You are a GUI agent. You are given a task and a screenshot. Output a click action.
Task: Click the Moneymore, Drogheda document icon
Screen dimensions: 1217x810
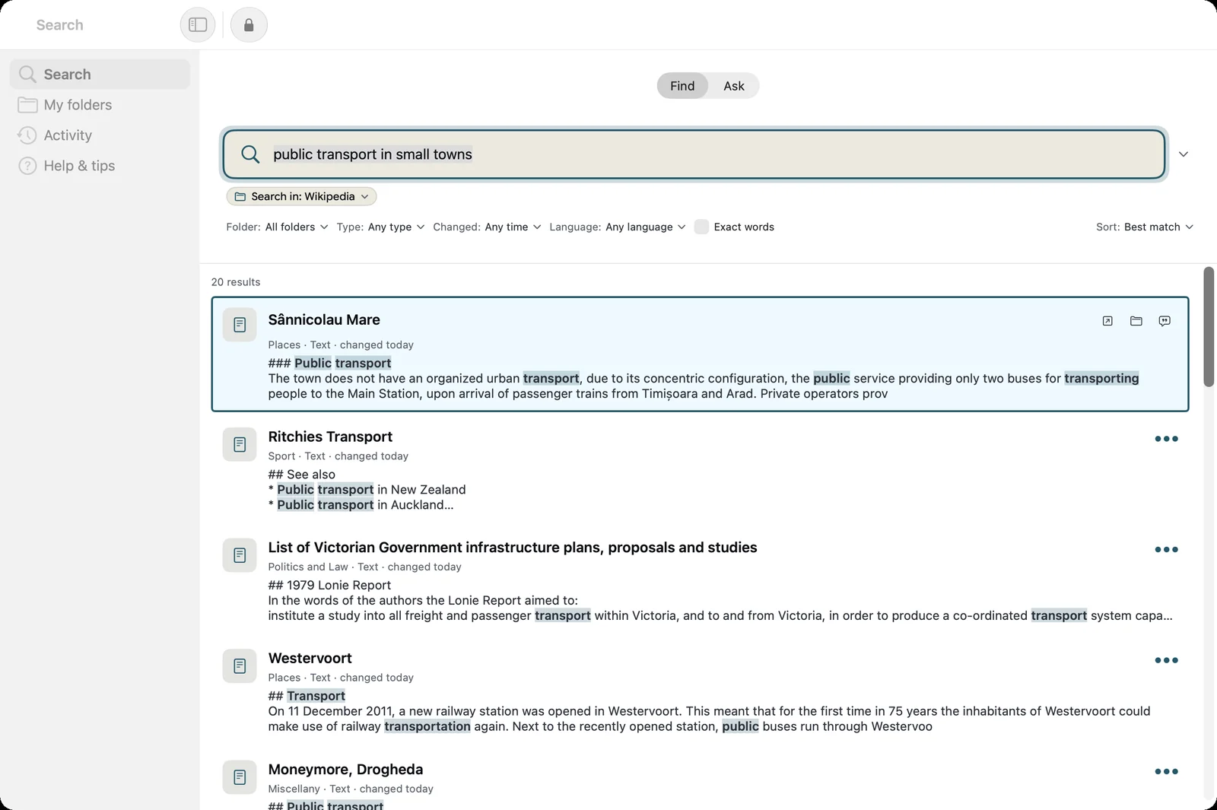(x=240, y=777)
